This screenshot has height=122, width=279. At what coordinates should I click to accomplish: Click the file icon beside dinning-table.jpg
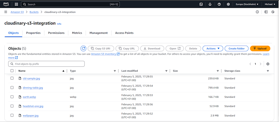tap(20, 88)
